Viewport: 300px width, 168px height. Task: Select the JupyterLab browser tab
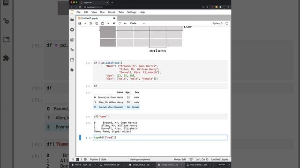pyautogui.click(x=94, y=3)
